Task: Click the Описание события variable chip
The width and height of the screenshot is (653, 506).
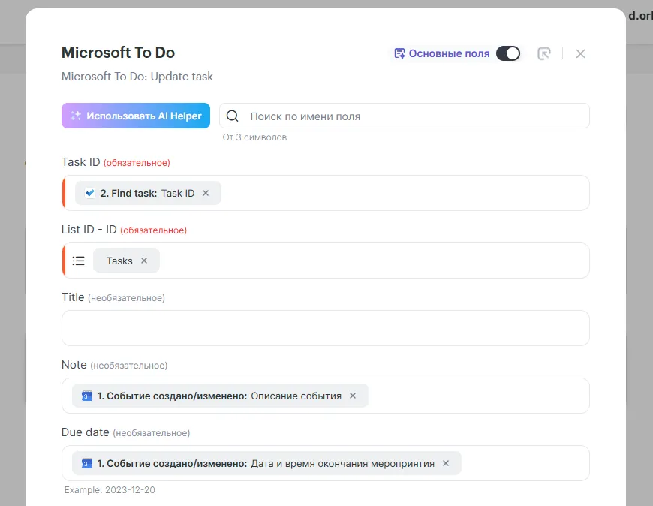Action: point(218,396)
